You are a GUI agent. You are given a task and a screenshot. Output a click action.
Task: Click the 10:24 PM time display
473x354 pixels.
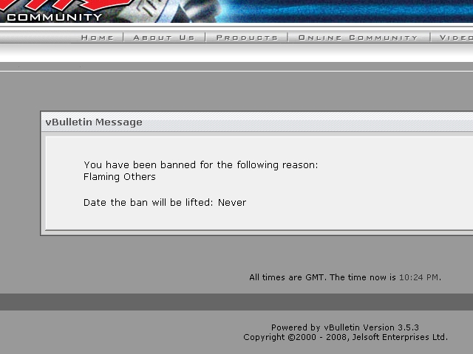coord(418,277)
